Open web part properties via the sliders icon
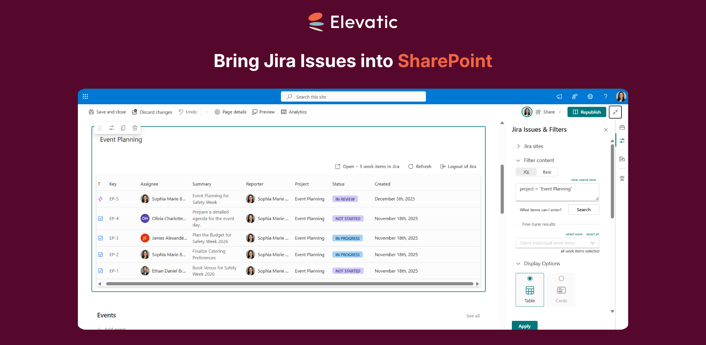 [x=111, y=128]
